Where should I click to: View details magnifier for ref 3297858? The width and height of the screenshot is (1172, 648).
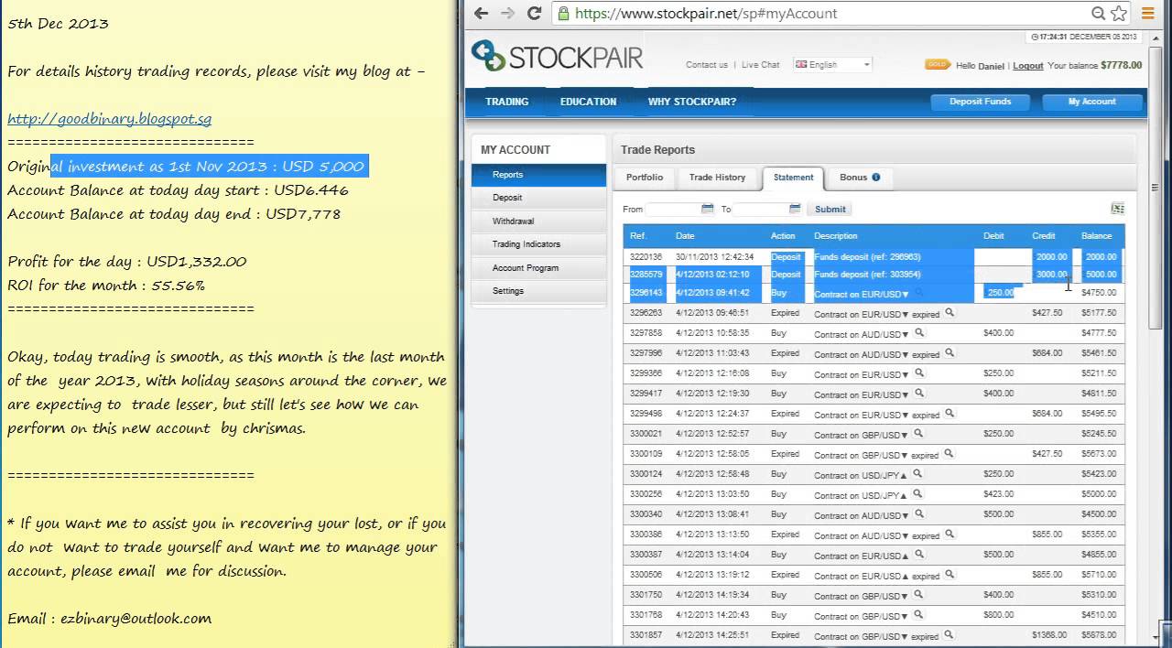(x=919, y=333)
